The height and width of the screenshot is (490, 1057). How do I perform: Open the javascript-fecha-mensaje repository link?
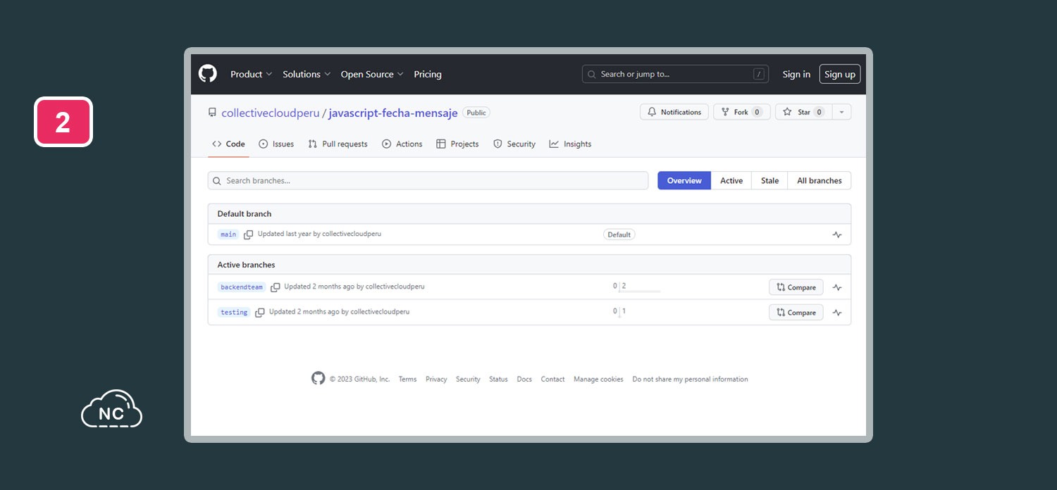click(393, 113)
